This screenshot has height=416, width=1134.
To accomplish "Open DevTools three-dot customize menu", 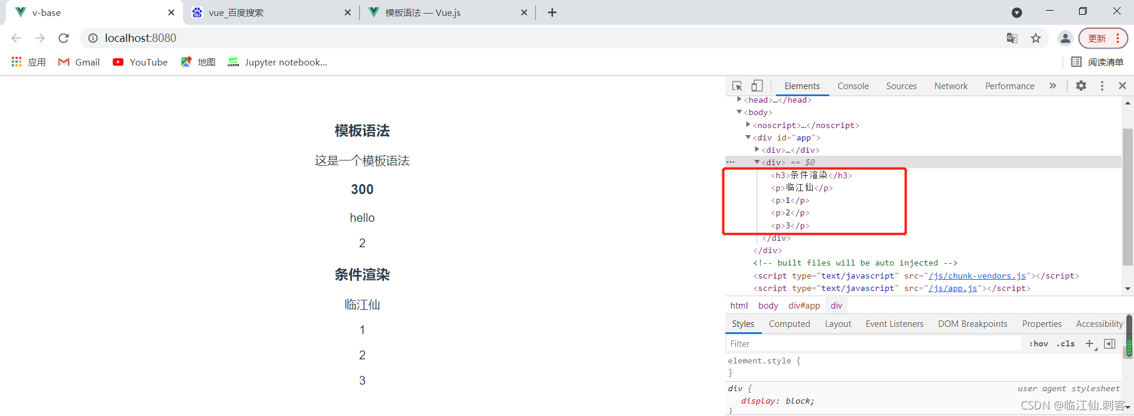I will (1102, 86).
